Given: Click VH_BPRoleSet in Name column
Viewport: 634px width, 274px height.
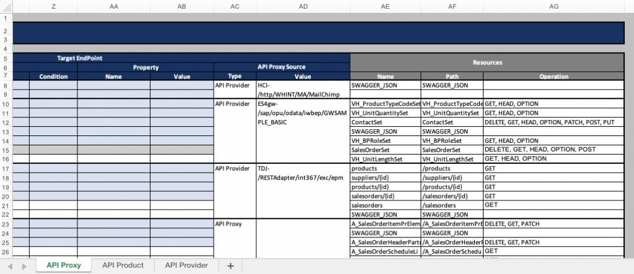Looking at the screenshot, I should click(385, 140).
